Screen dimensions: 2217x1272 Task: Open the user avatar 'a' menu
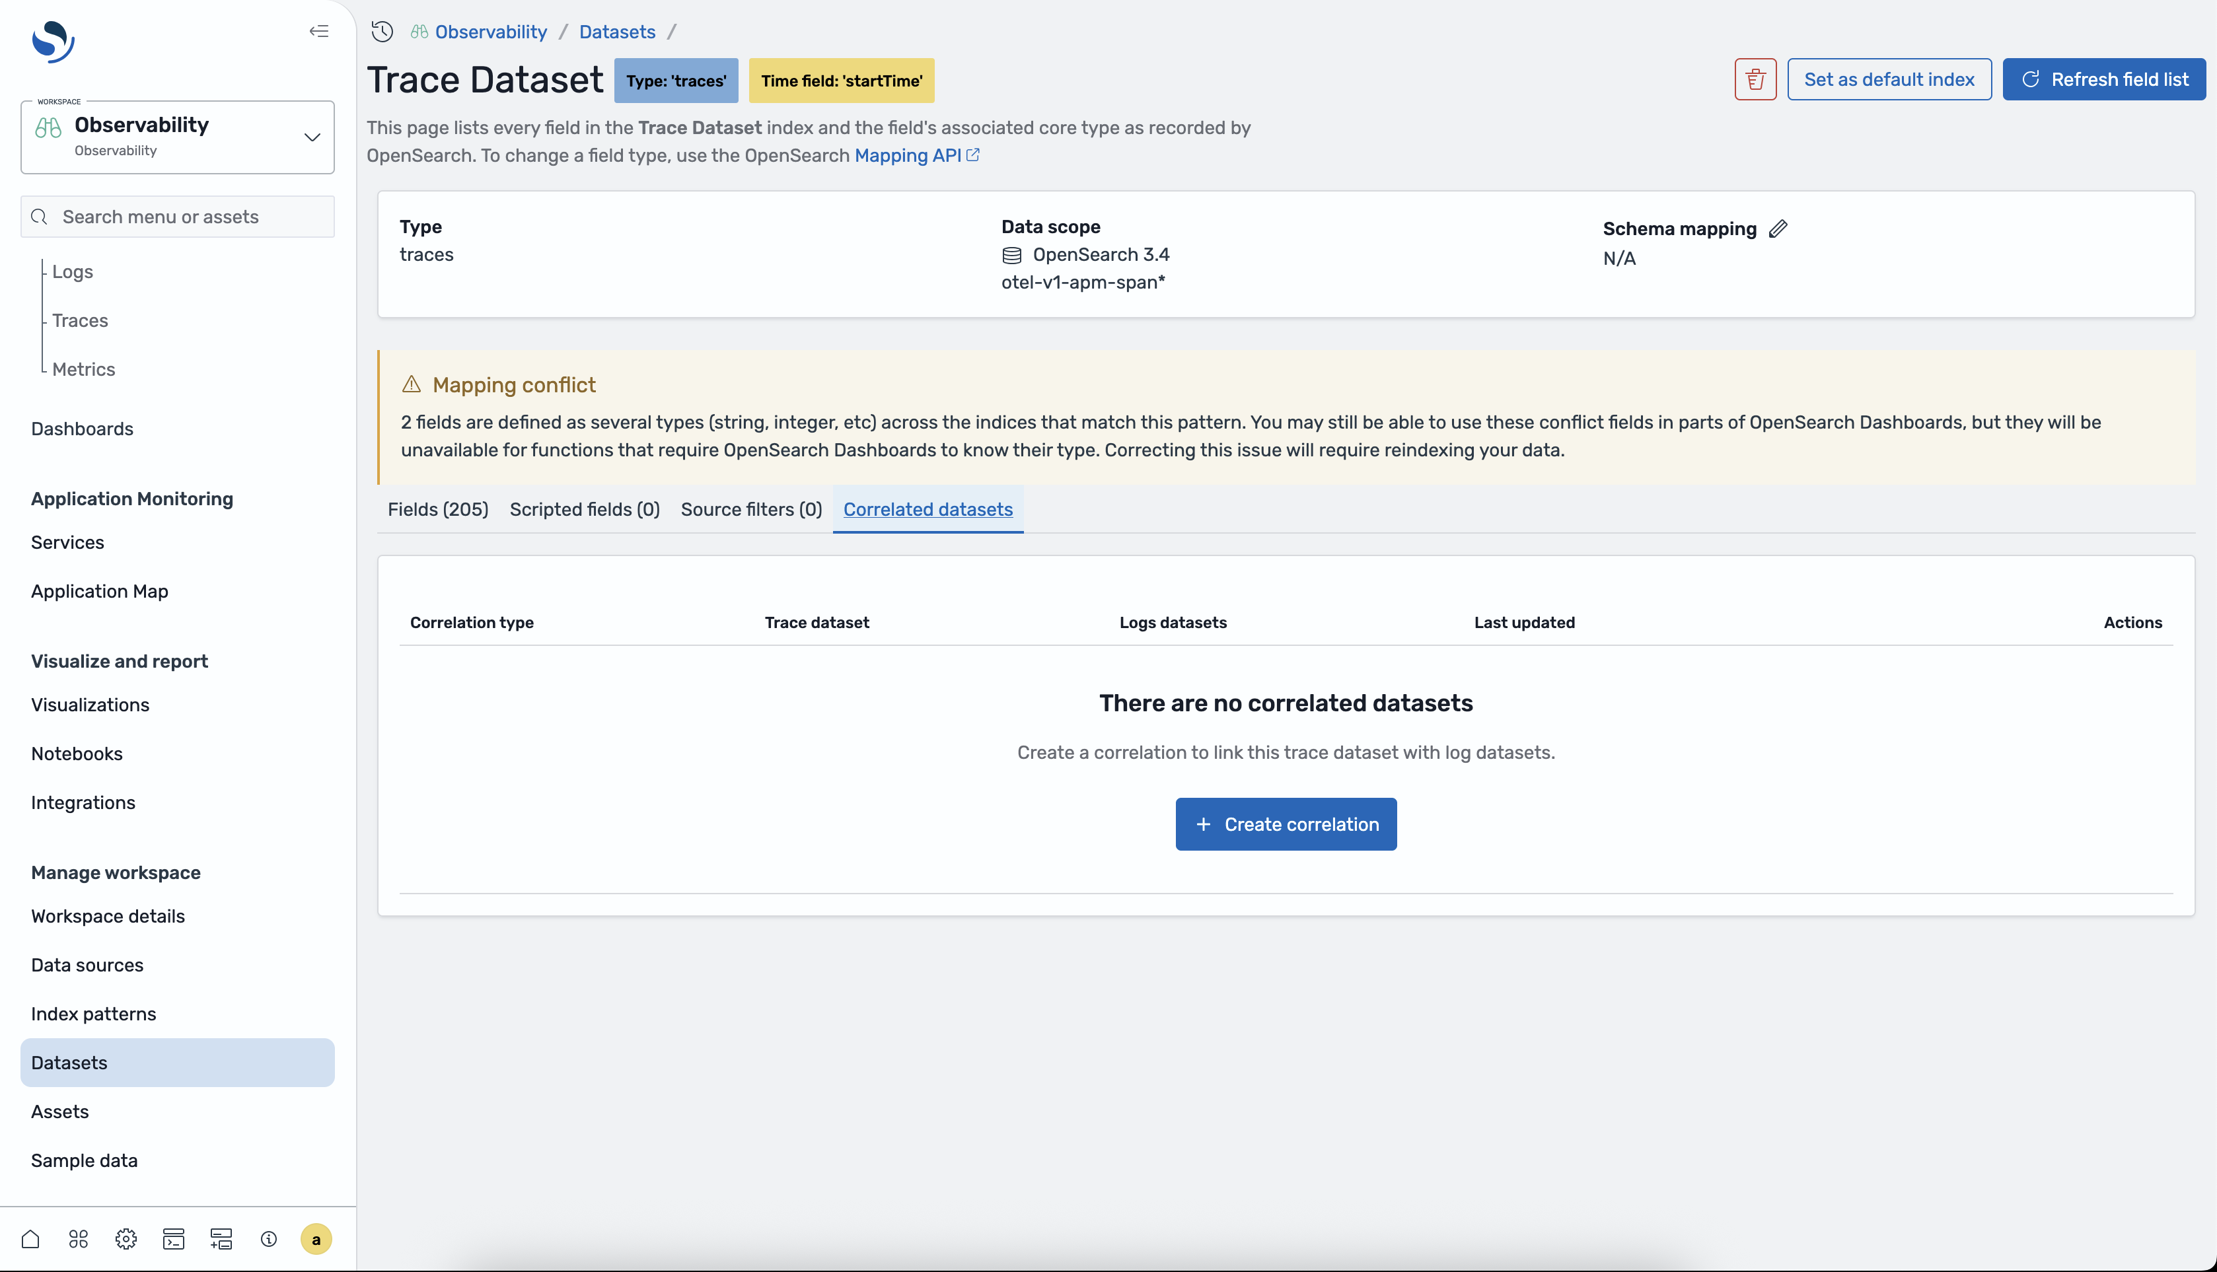tap(316, 1239)
